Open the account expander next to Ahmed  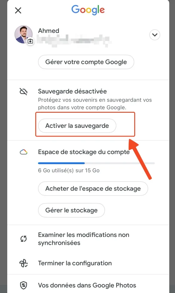point(155,35)
